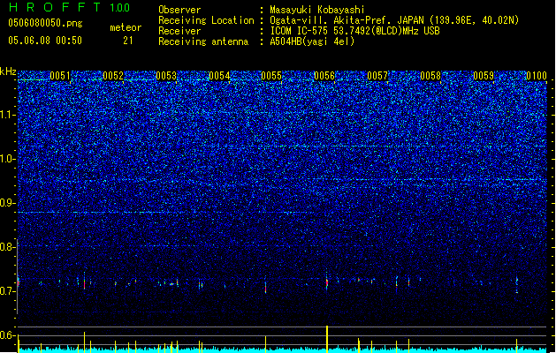Image resolution: width=556 pixels, height=353 pixels.
Task: Click the 0.6 kHz axis label
Action: tap(7, 335)
